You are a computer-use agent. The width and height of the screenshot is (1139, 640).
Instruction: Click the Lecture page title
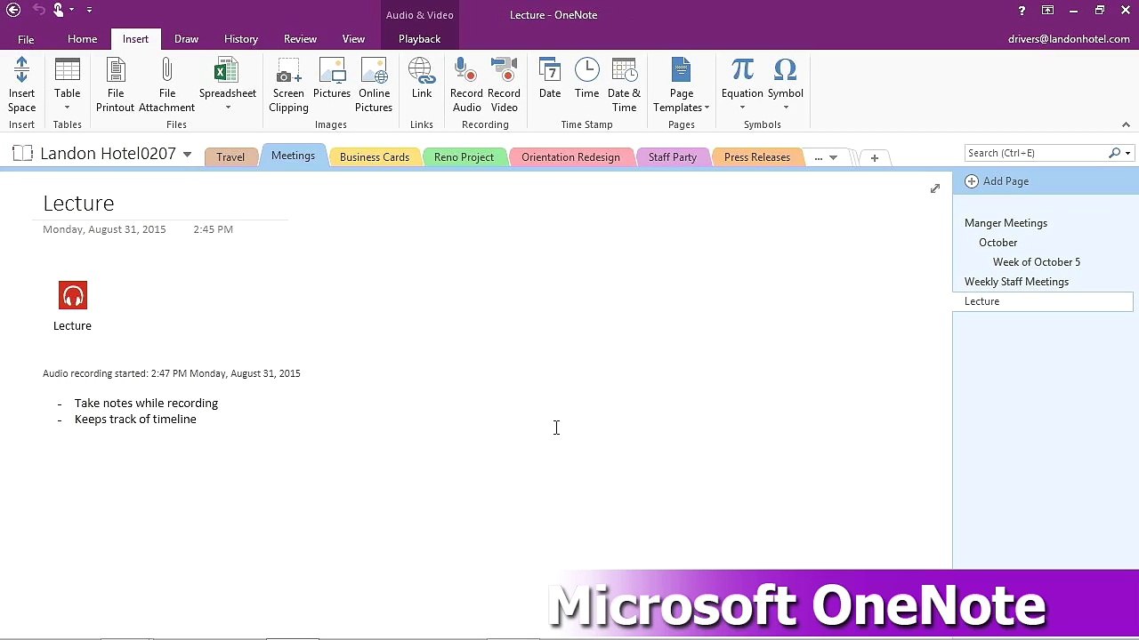pos(78,204)
